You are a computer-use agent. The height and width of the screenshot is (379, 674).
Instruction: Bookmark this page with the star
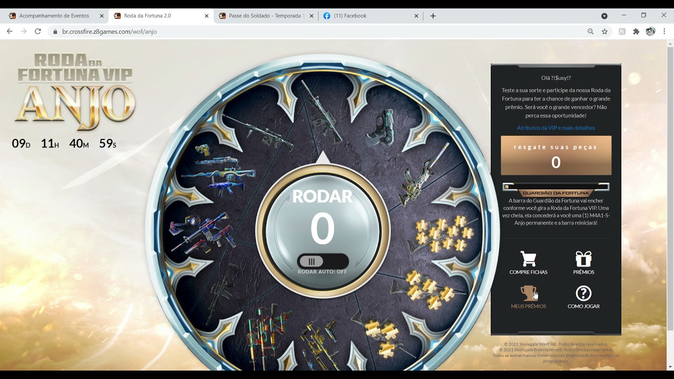click(604, 32)
